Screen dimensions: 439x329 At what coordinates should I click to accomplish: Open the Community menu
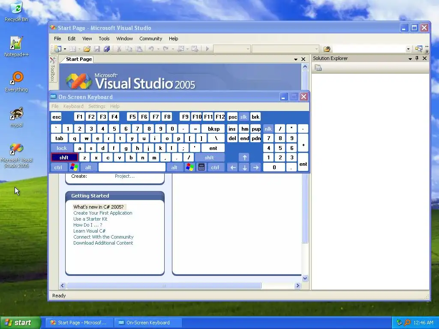[x=150, y=39]
